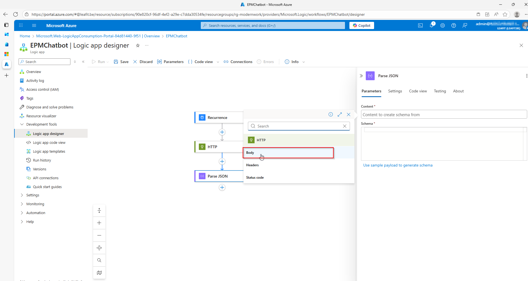Open workflow Parameters
The width and height of the screenshot is (528, 281).
tap(170, 62)
